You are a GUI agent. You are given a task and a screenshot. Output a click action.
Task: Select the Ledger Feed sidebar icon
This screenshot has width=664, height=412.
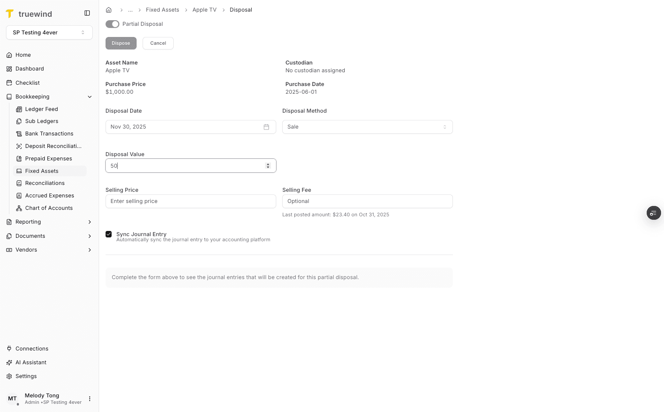pos(19,109)
